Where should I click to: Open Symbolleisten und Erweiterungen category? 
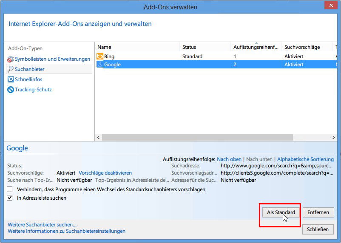(52, 59)
